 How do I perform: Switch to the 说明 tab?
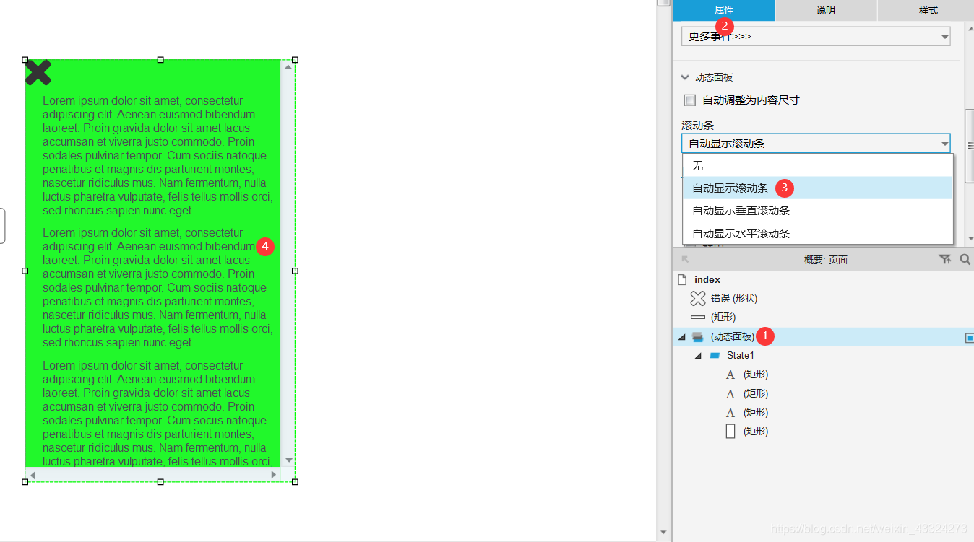tap(825, 11)
